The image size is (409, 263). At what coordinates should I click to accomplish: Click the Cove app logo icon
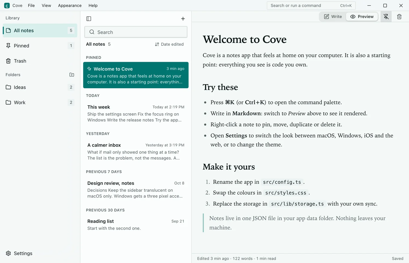pyautogui.click(x=7, y=5)
